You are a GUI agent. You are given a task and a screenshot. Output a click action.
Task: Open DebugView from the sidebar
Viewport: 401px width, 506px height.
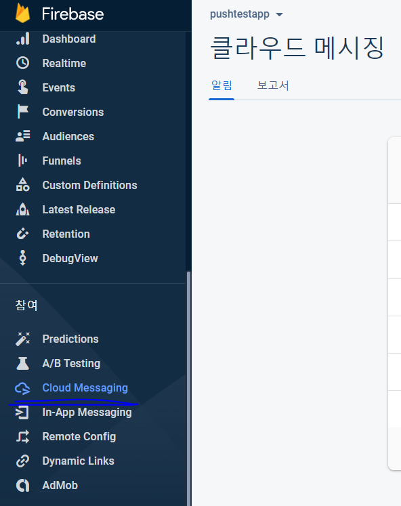pyautogui.click(x=70, y=258)
